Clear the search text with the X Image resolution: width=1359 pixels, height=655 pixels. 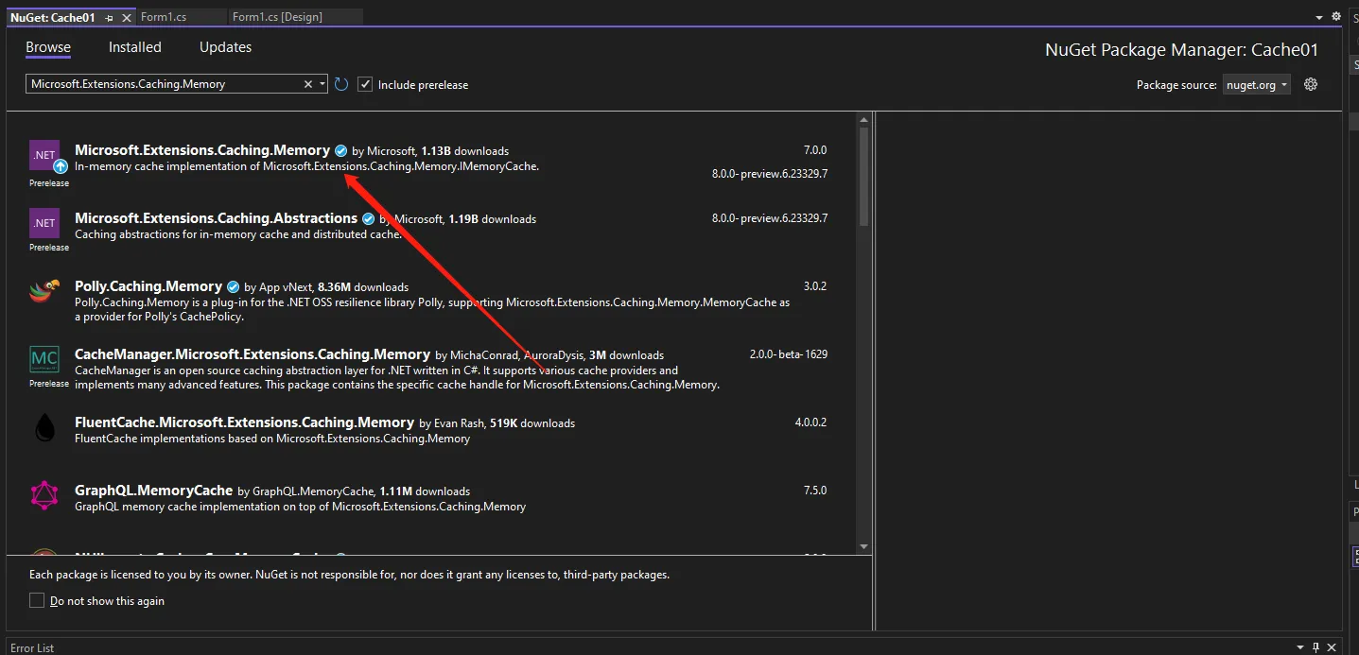click(x=308, y=84)
